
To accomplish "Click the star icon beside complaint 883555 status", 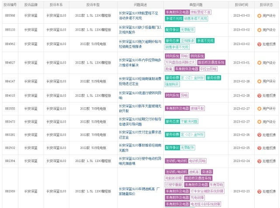I will point(259,109).
